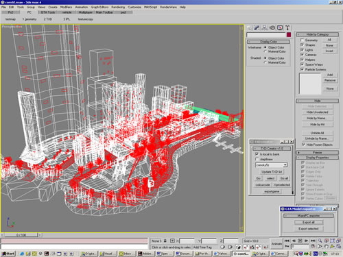
Task: Click Export selected in GTA Model exporter
Action: tap(309, 229)
